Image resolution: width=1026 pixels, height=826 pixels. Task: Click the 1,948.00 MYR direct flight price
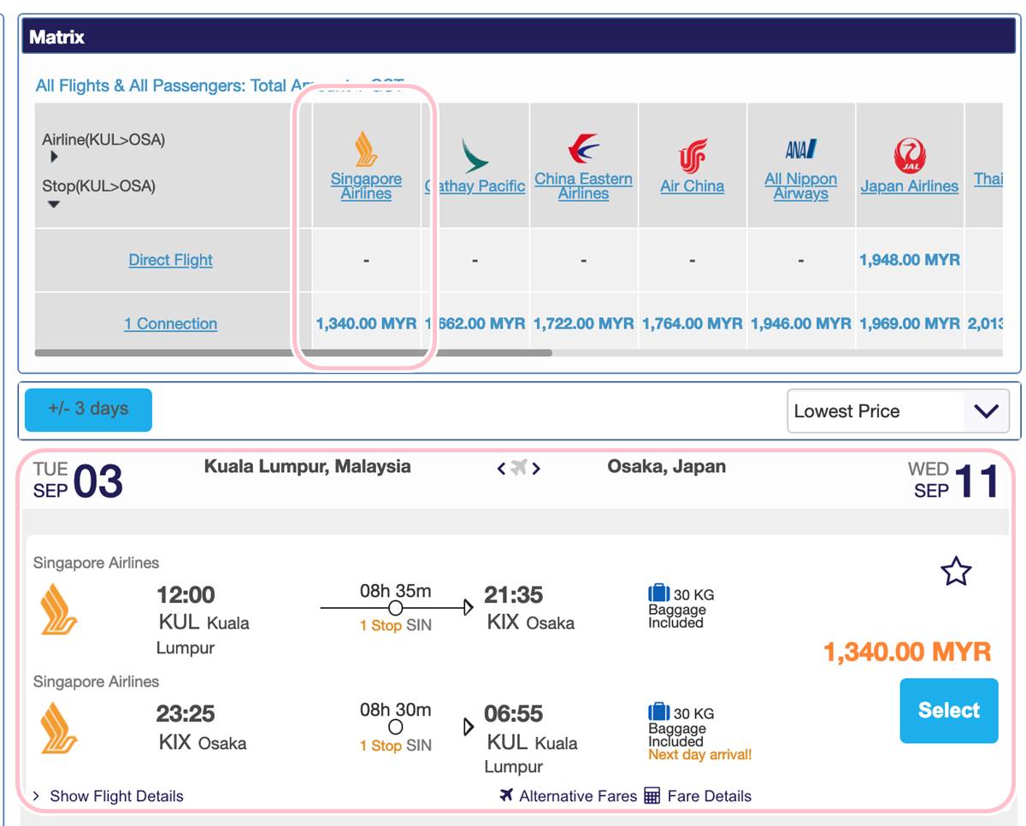(910, 260)
